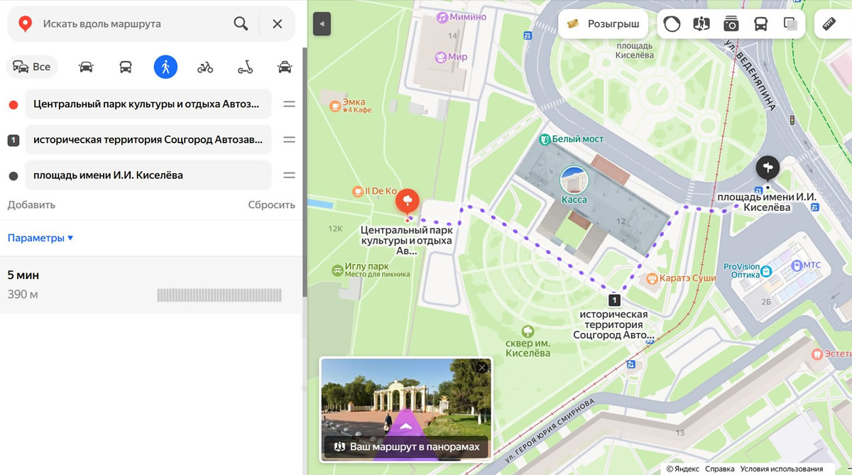Select the scooter route mode
The height and width of the screenshot is (475, 852).
tap(245, 67)
